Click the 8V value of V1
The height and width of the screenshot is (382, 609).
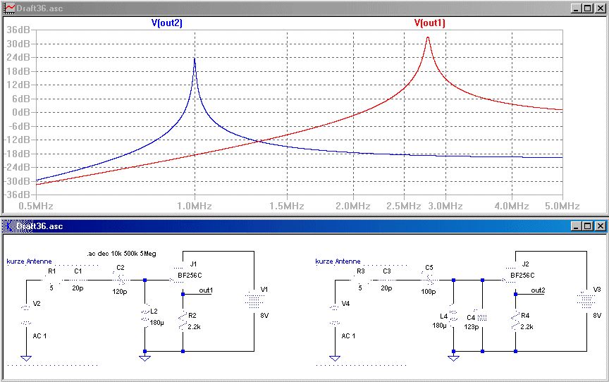(264, 316)
